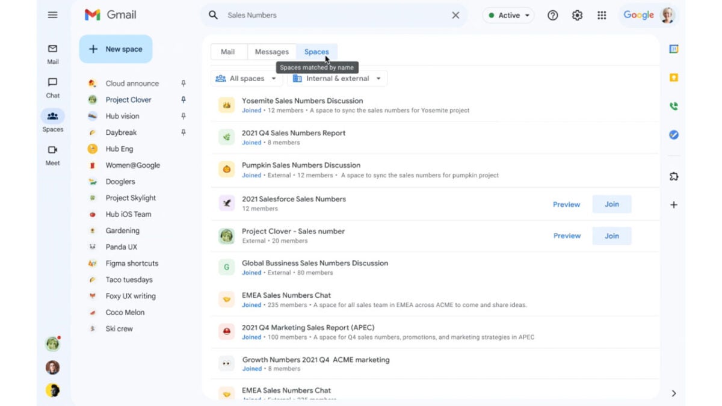
Task: Open the Google account avatar
Action: (667, 15)
